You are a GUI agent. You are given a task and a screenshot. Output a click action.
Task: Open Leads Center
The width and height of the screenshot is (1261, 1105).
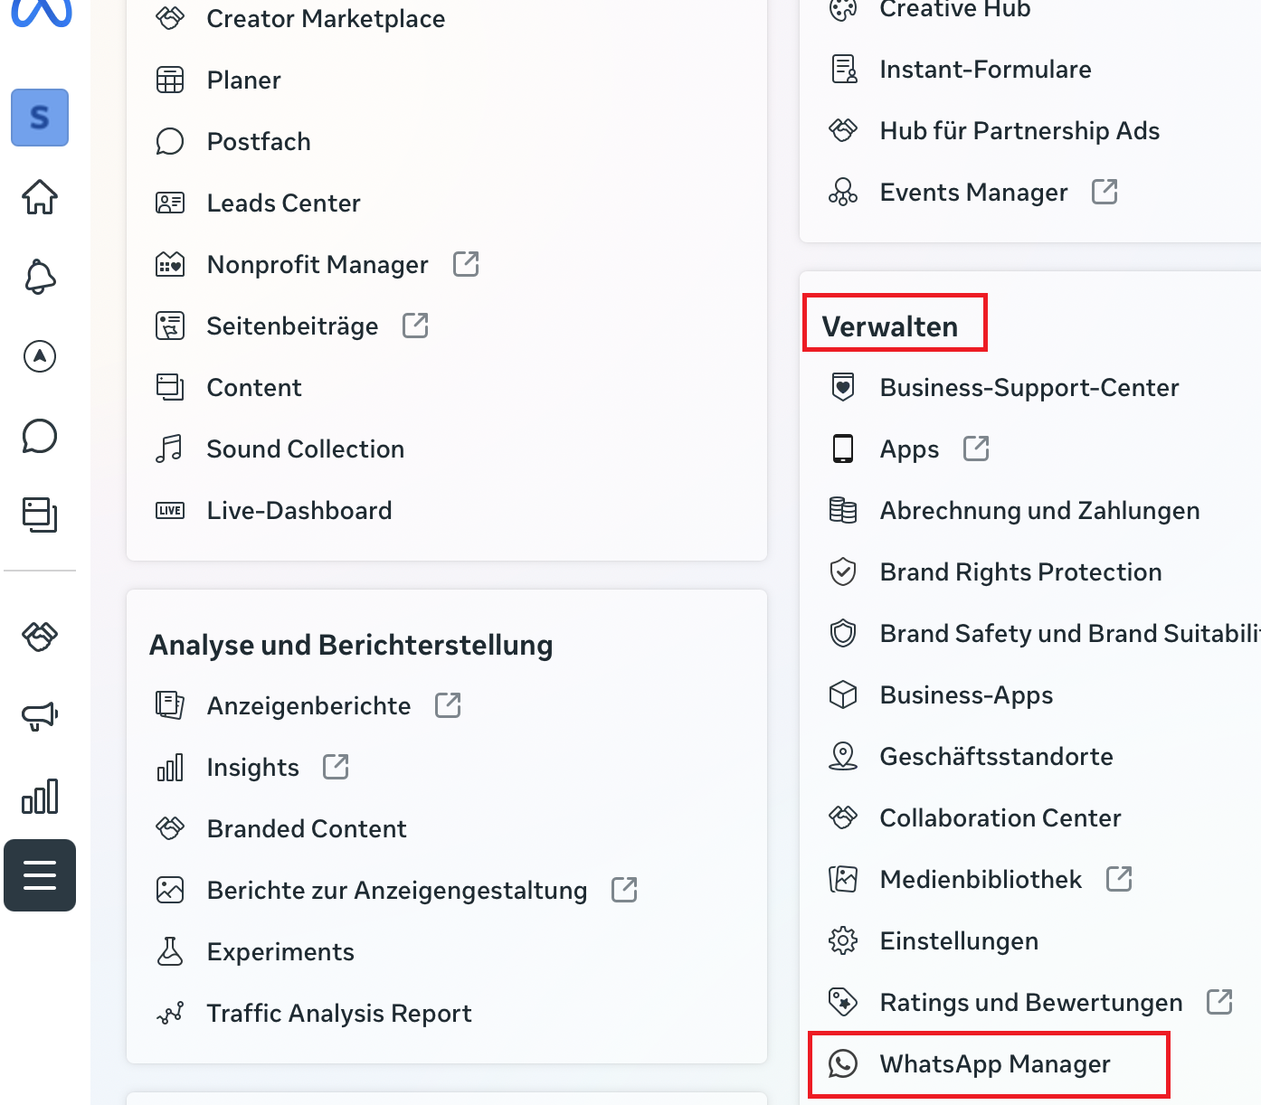283,203
